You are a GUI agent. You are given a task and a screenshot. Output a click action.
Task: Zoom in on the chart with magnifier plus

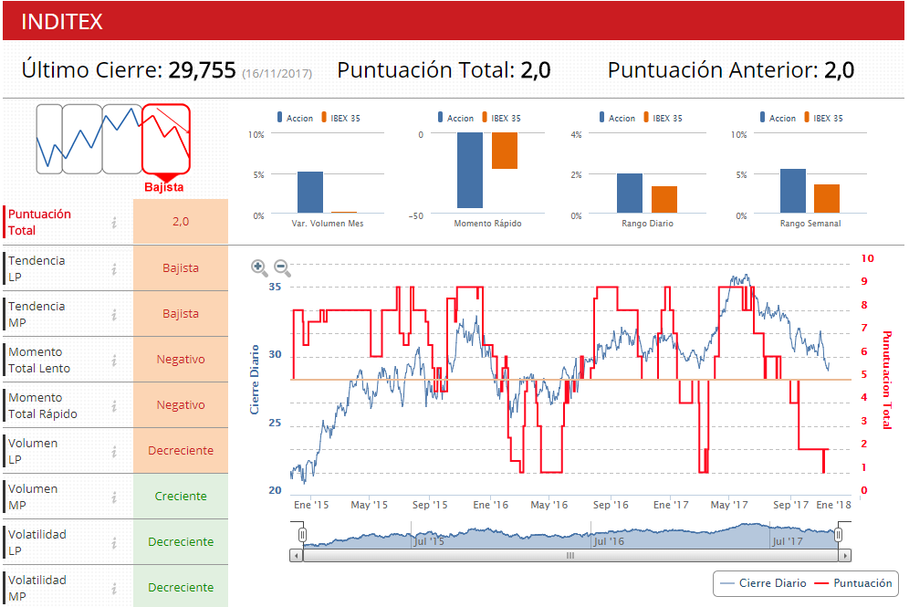click(x=258, y=267)
